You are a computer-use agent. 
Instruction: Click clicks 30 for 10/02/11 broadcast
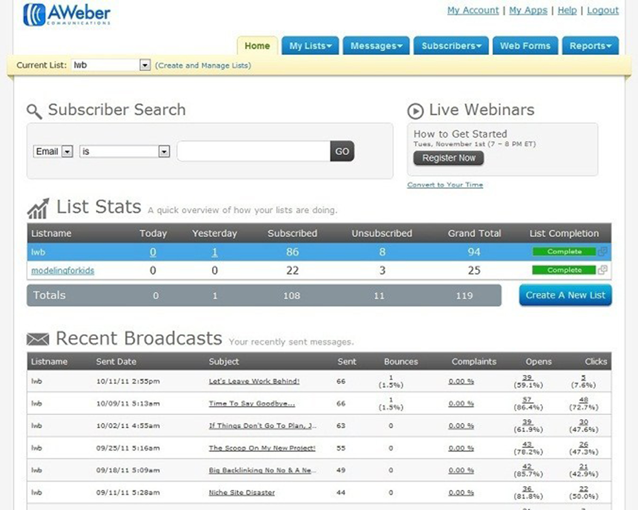click(x=584, y=422)
